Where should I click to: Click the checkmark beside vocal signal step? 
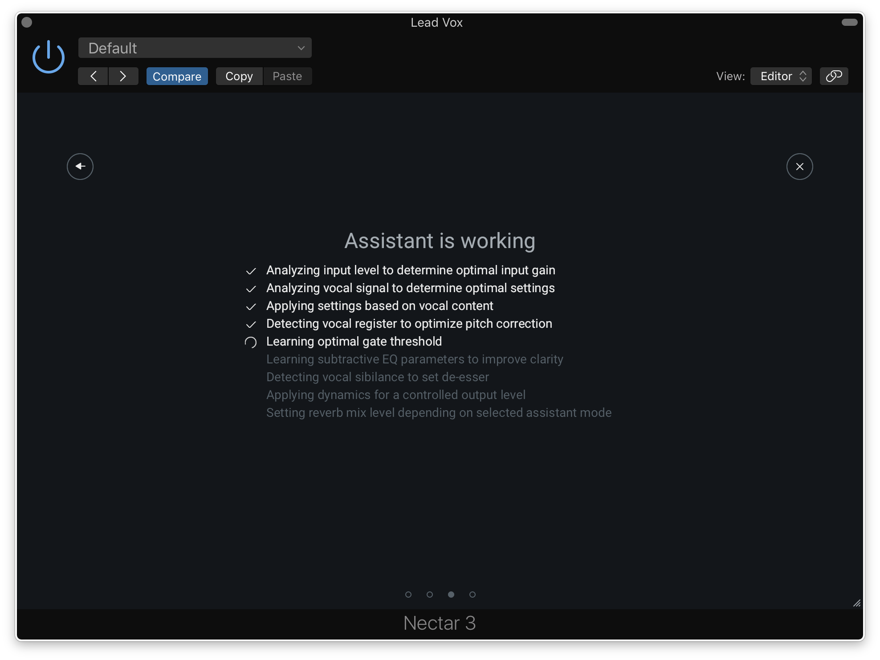click(x=251, y=289)
